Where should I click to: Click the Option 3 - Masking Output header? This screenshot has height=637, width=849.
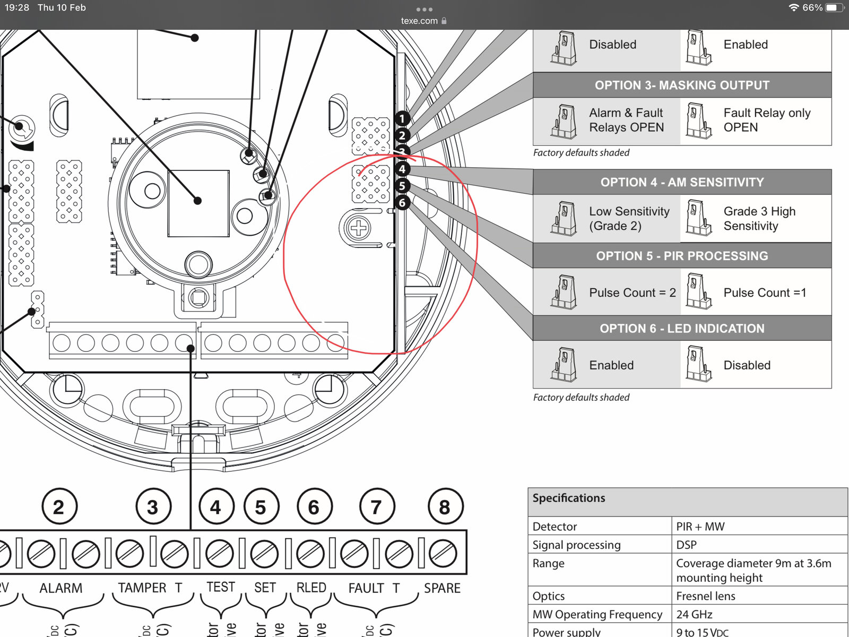pyautogui.click(x=682, y=85)
